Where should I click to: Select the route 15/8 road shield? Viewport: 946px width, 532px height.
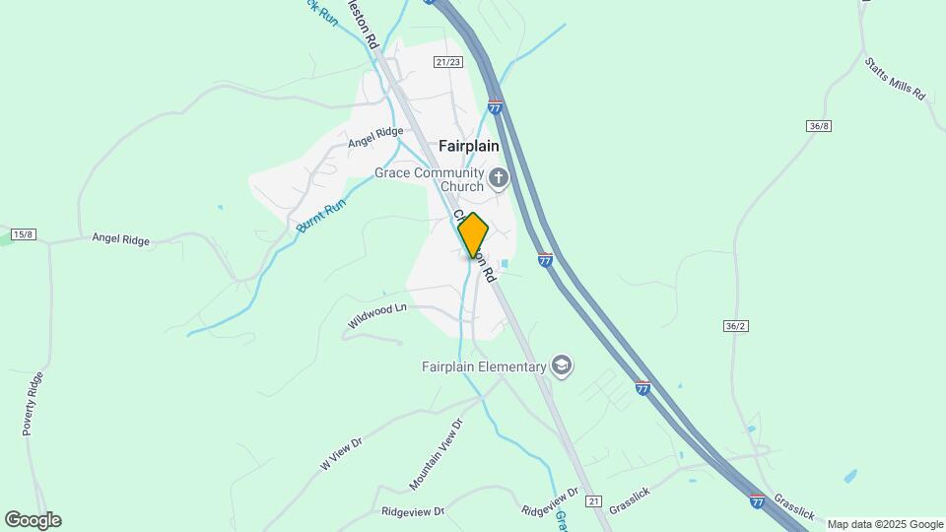24,234
